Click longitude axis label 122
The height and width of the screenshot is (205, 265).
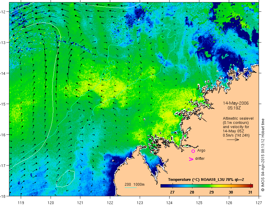[110, 203]
